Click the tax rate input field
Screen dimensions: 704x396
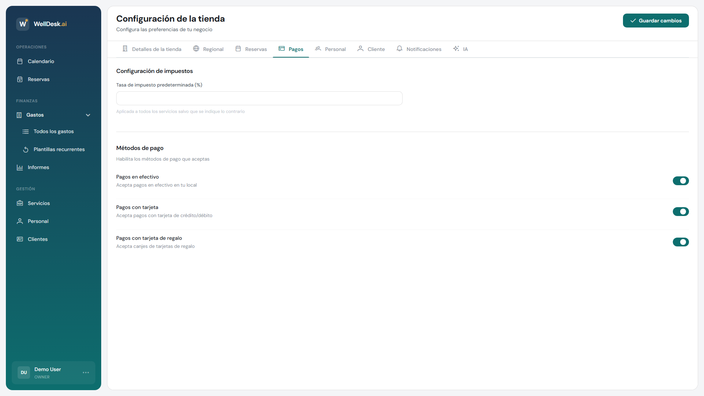[259, 98]
